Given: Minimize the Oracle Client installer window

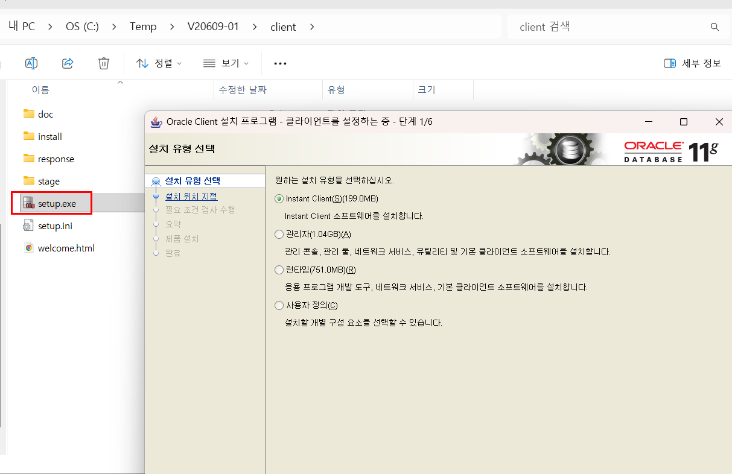Looking at the screenshot, I should 648,122.
